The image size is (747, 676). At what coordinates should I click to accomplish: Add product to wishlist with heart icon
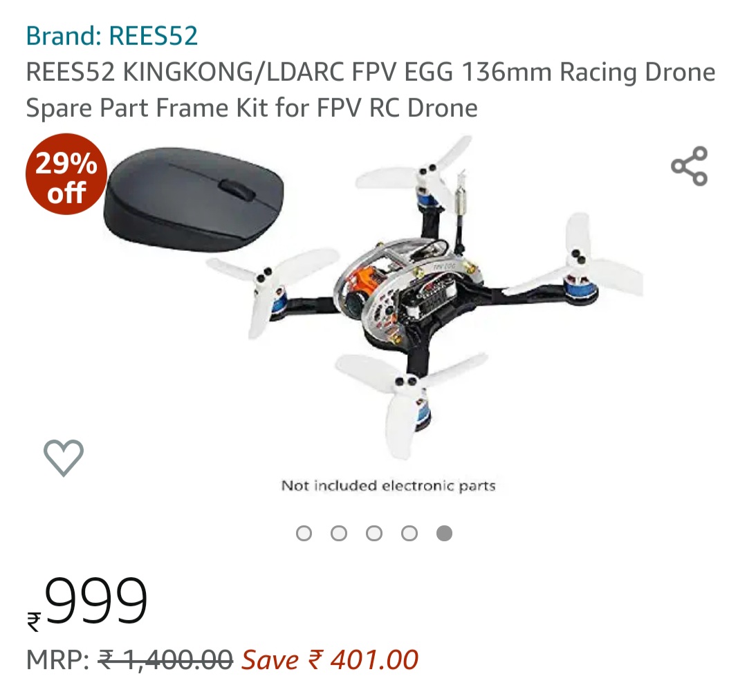pyautogui.click(x=64, y=458)
